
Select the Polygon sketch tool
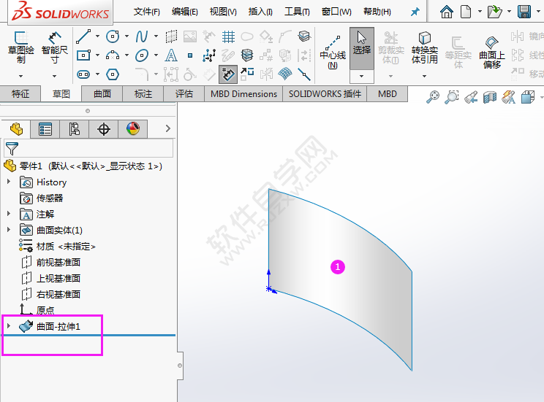coord(113,74)
